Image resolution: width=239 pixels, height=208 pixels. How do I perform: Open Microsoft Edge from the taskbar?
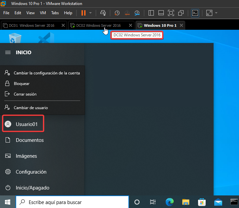click(x=170, y=202)
